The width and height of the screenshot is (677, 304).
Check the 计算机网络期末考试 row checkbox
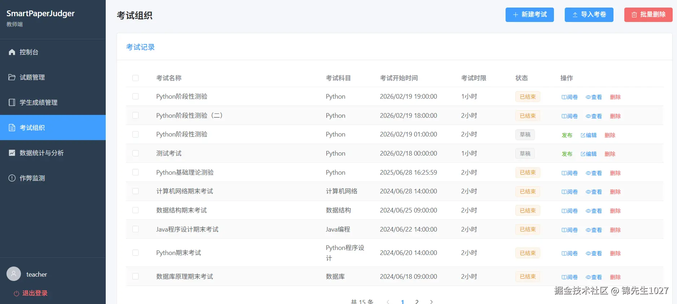[x=136, y=191]
